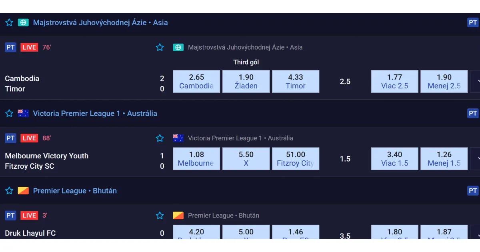Image resolution: width=480 pixels, height=252 pixels.
Task: Star the Melbourne Victory Youth match
Action: click(x=160, y=138)
